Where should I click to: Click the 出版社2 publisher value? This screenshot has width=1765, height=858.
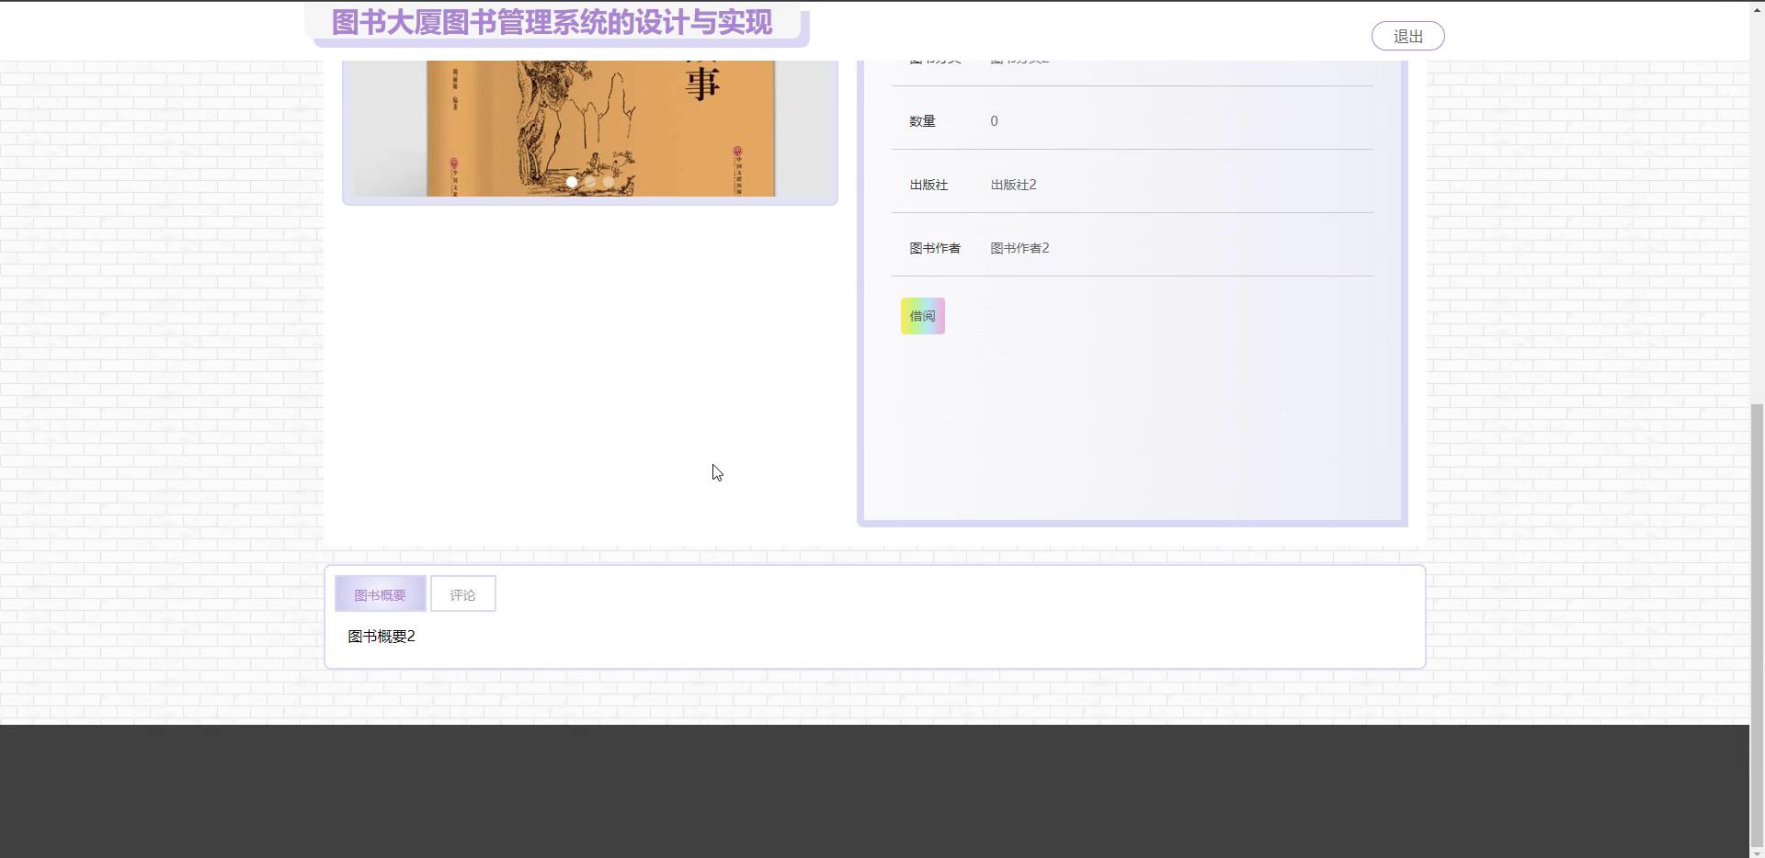(x=1012, y=184)
